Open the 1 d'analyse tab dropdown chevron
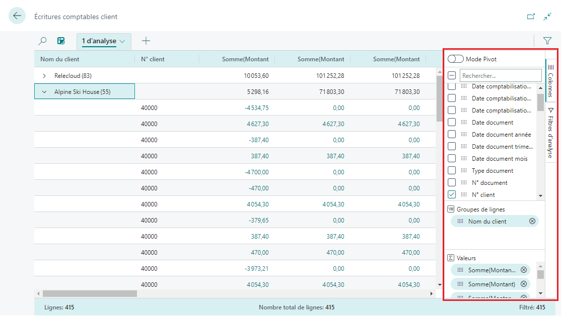Screen dimensions: 561x320 click(122, 41)
